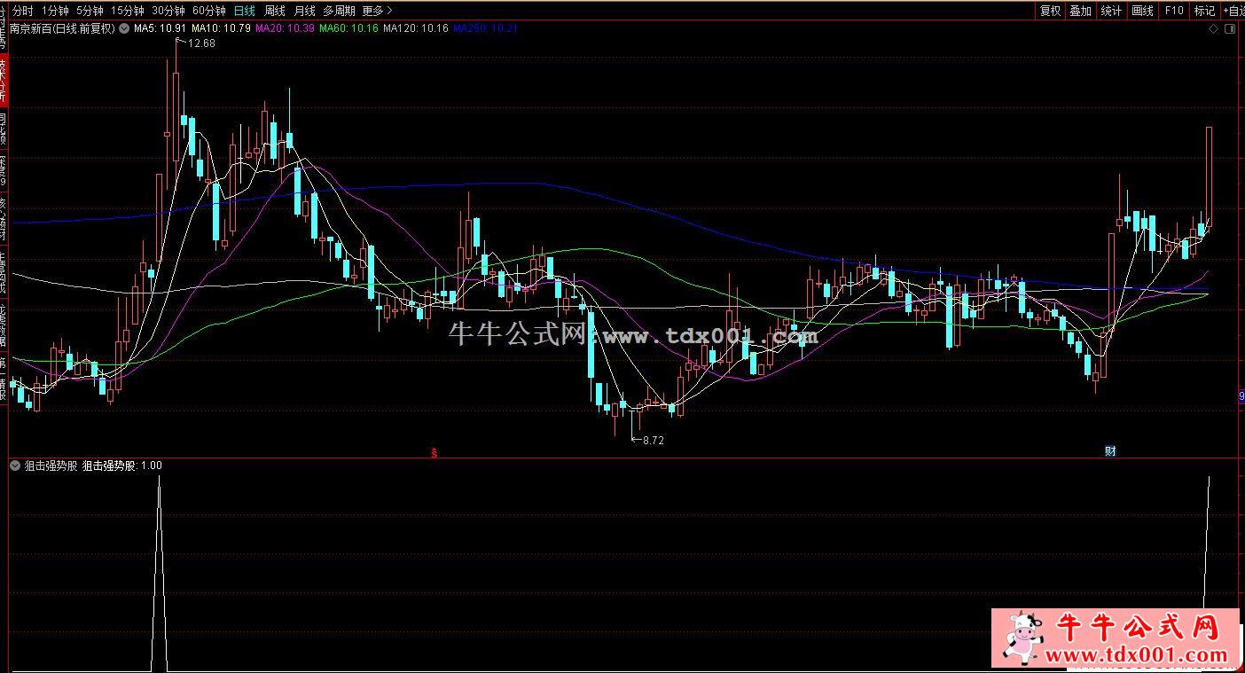Toggle the side panel layout icon
This screenshot has width=1245, height=673.
click(x=1229, y=29)
